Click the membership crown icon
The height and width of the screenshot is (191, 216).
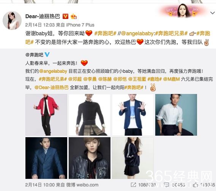click(x=74, y=17)
